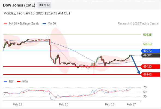Click the 30 MIN timeframe button
Screen dimensions: 161x109
click(44, 5)
